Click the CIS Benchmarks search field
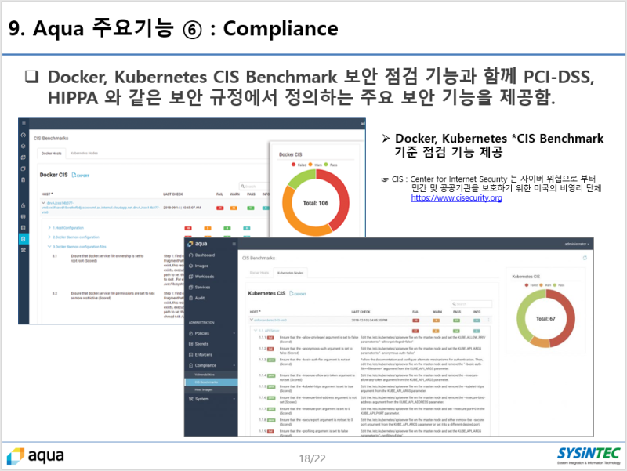Viewport: 627px width, 471px height. (472, 303)
